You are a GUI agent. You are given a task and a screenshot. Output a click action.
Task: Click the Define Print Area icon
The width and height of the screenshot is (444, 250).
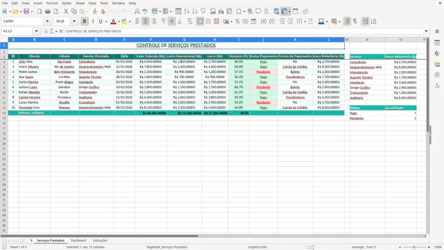276,11
